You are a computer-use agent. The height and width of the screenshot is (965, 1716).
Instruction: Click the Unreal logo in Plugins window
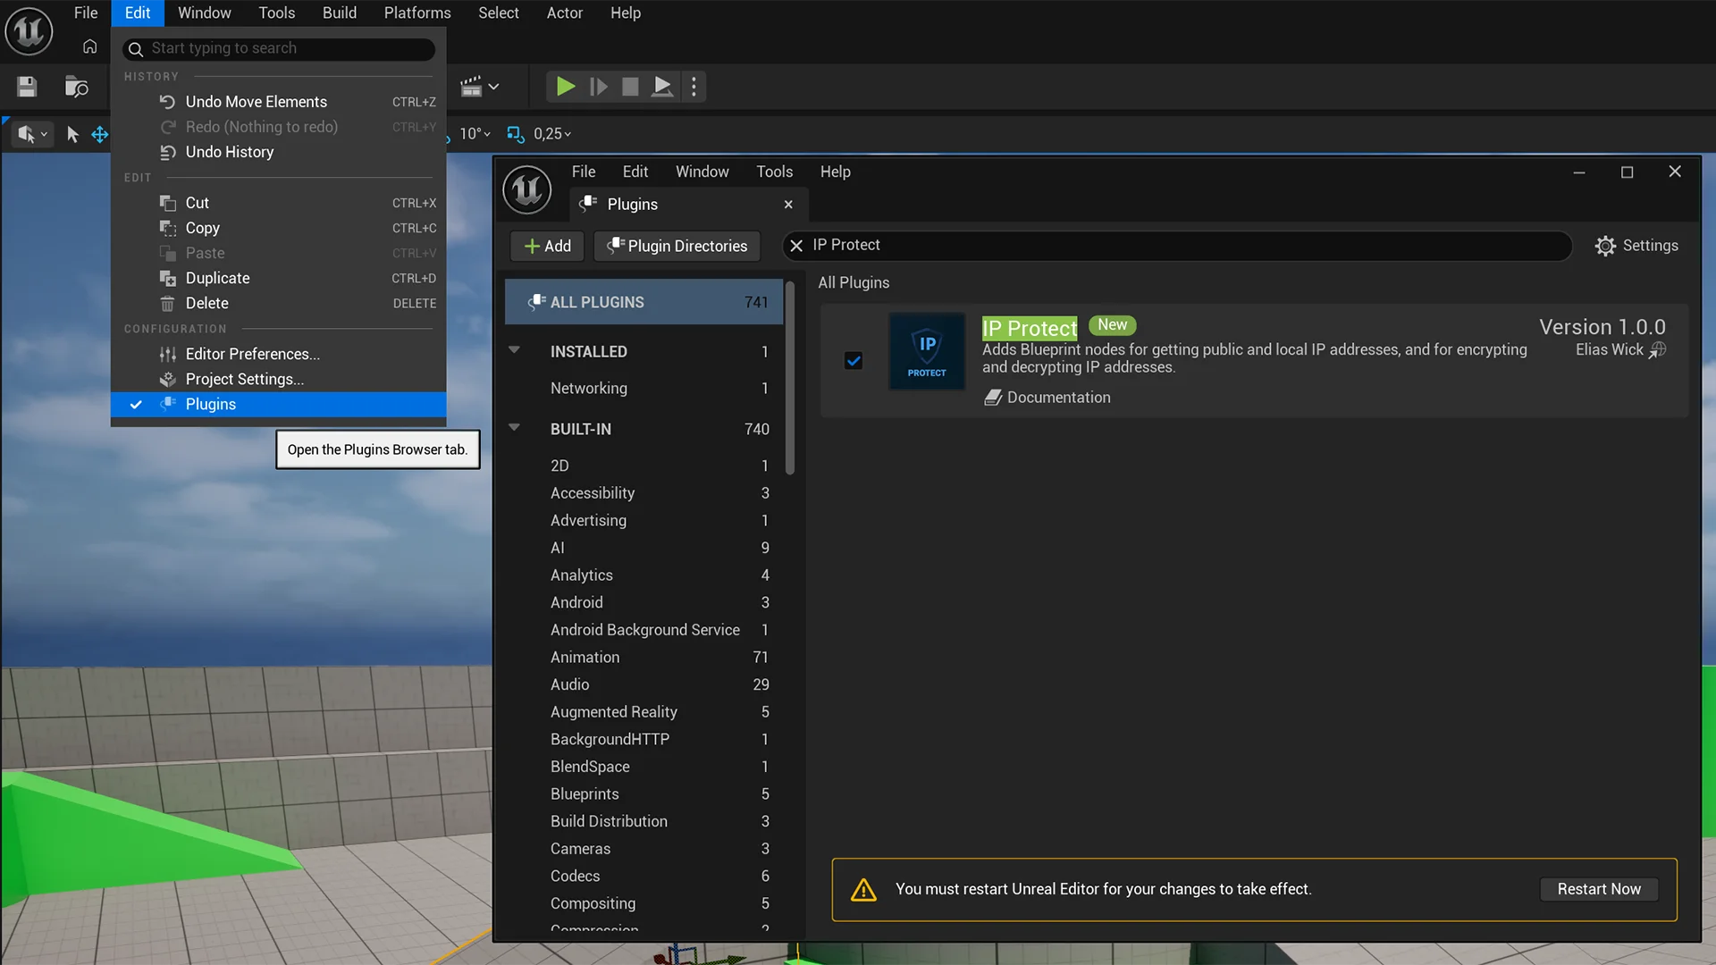[527, 189]
